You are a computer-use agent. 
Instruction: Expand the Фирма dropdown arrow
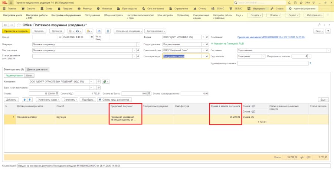click(203, 37)
